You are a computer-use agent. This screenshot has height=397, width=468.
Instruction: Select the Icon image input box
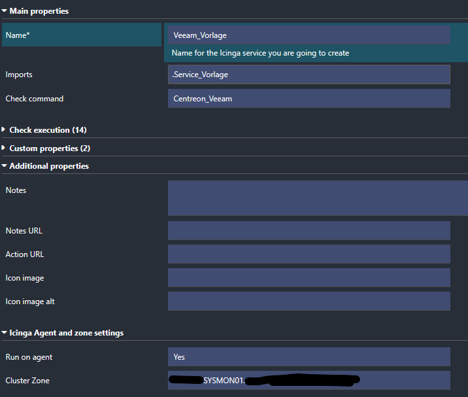tap(309, 278)
